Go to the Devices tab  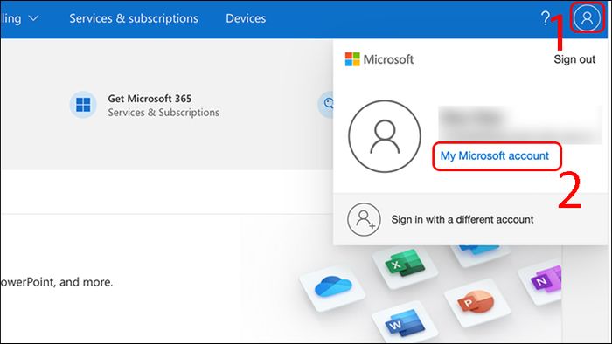click(x=246, y=18)
